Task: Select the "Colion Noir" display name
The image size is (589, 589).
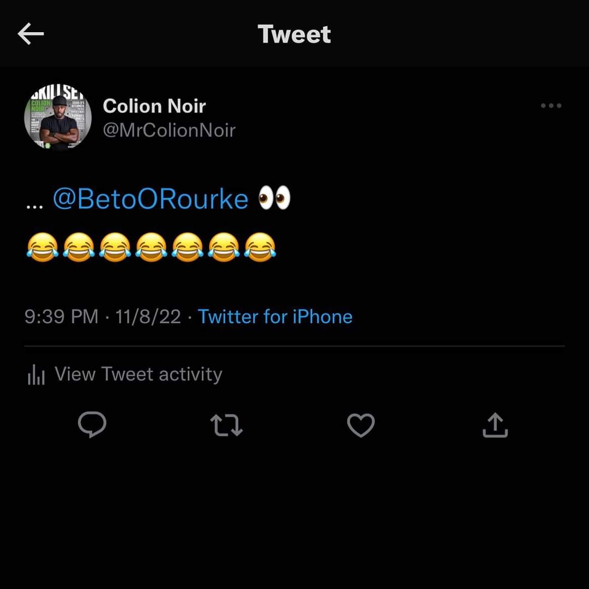Action: click(x=154, y=106)
